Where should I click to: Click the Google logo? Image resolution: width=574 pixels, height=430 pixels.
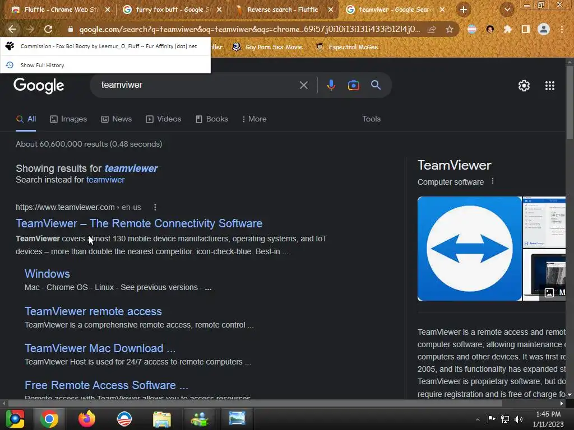pos(39,86)
